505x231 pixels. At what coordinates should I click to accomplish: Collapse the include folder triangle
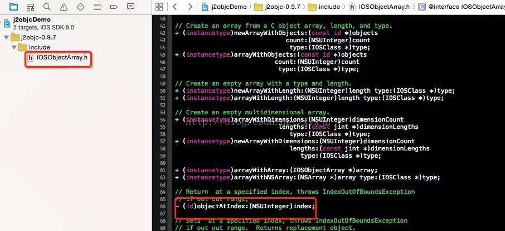[14, 48]
